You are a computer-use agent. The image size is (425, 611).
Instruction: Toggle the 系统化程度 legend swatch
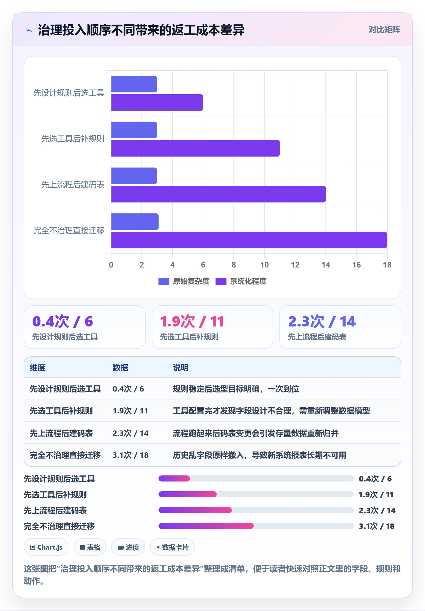pos(221,281)
